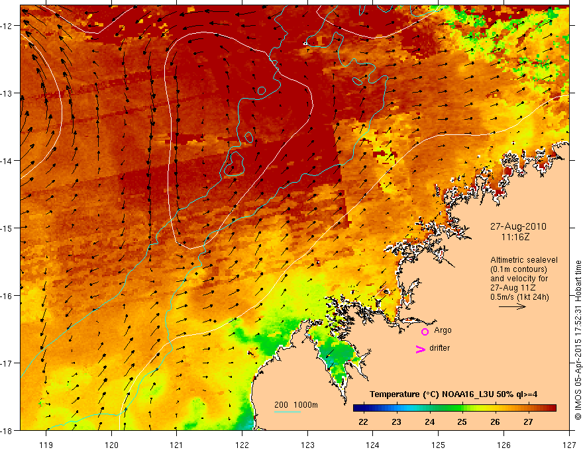Click the 'drifter' legend label
The width and height of the screenshot is (583, 450).
click(x=439, y=348)
